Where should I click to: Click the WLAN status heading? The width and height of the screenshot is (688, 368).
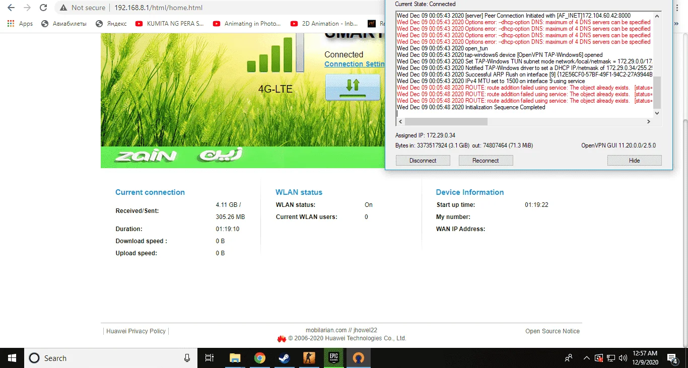[299, 192]
